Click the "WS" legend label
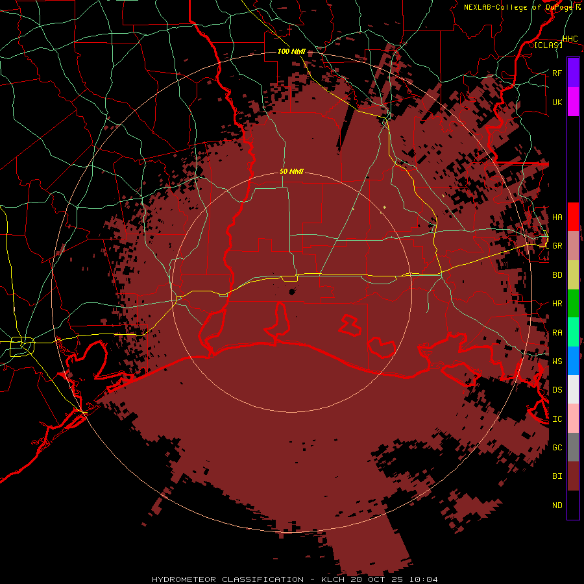 click(x=557, y=361)
